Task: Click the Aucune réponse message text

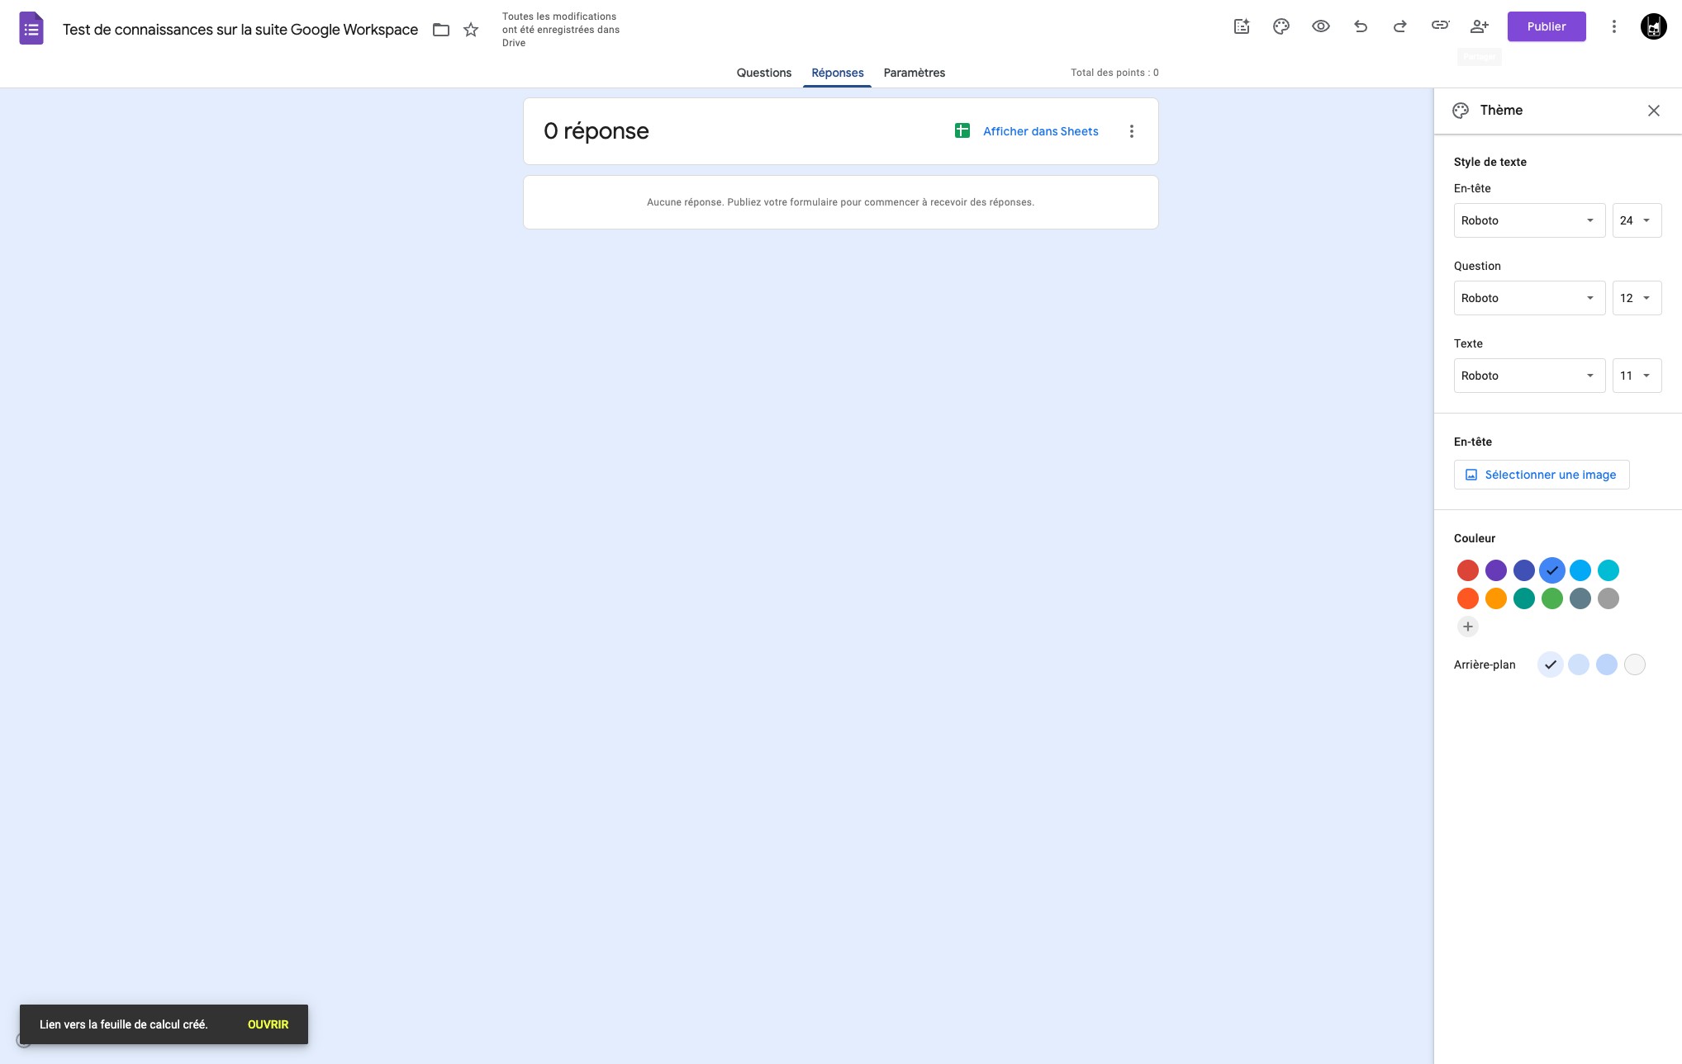Action: [x=840, y=202]
